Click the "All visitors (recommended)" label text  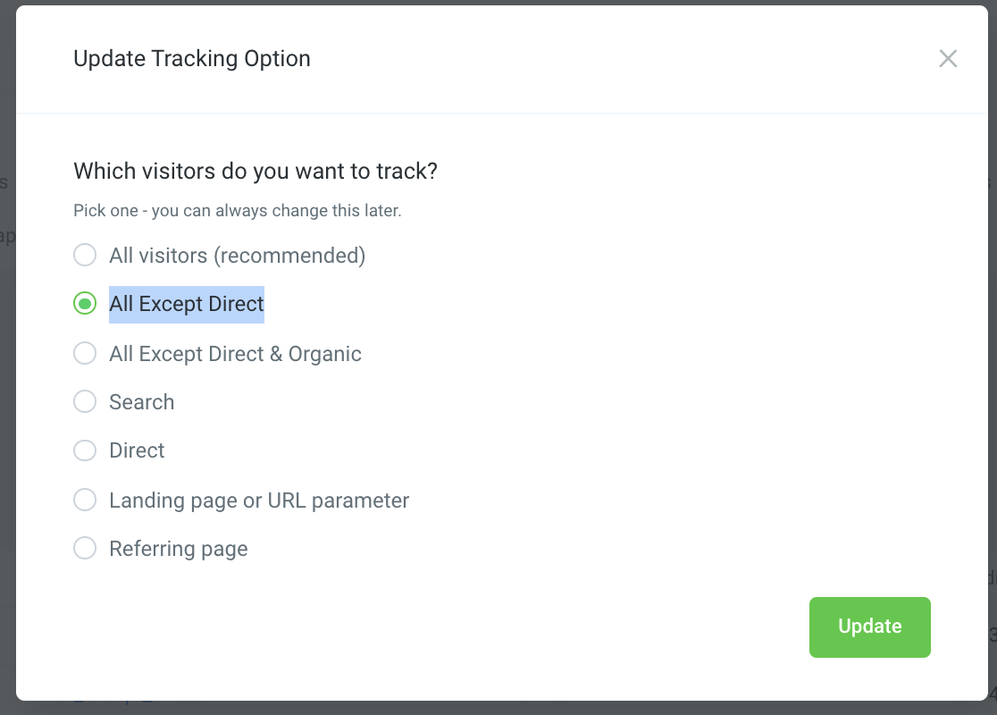(237, 256)
